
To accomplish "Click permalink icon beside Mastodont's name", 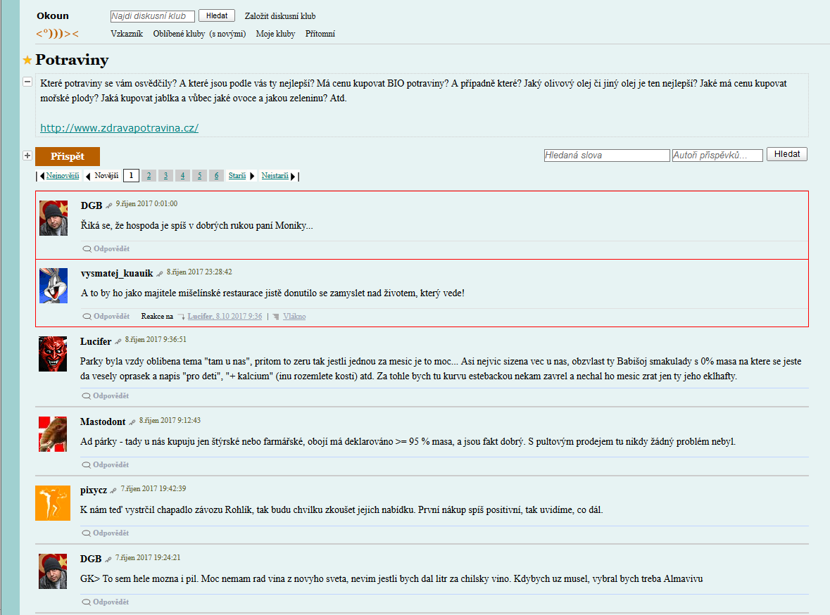I will click(132, 421).
